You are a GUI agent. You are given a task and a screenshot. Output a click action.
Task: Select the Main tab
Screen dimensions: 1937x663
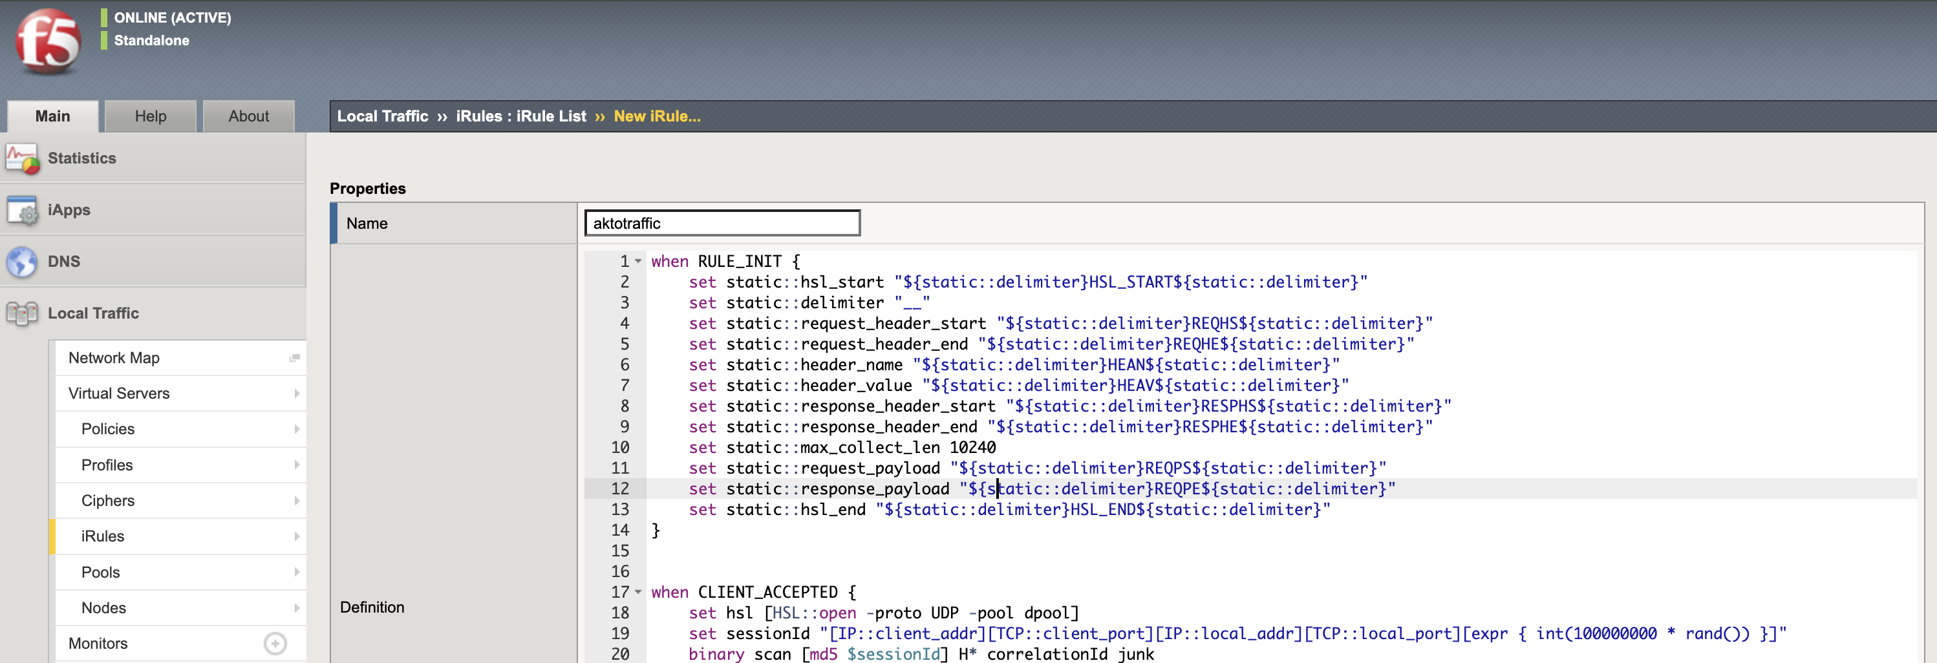(x=52, y=116)
